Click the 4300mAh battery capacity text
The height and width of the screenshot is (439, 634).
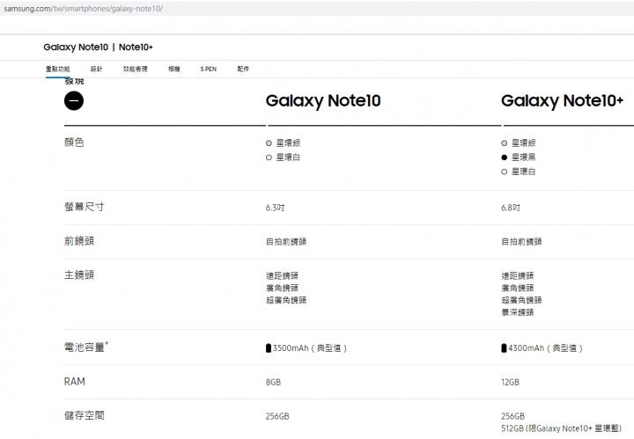click(x=545, y=348)
